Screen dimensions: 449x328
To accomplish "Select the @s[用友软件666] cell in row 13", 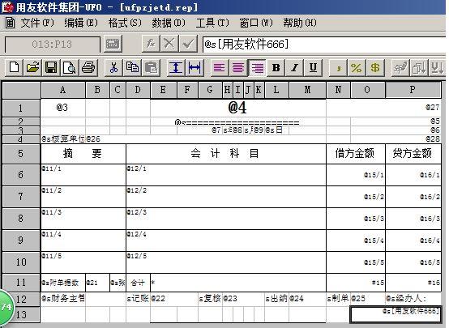I will [396, 314].
